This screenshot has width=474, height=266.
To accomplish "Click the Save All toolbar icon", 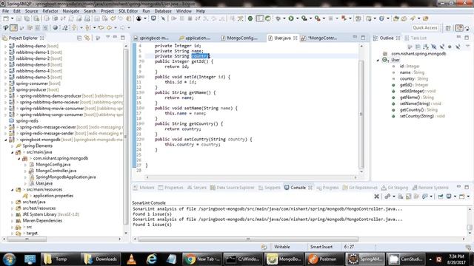I will pos(27,18).
